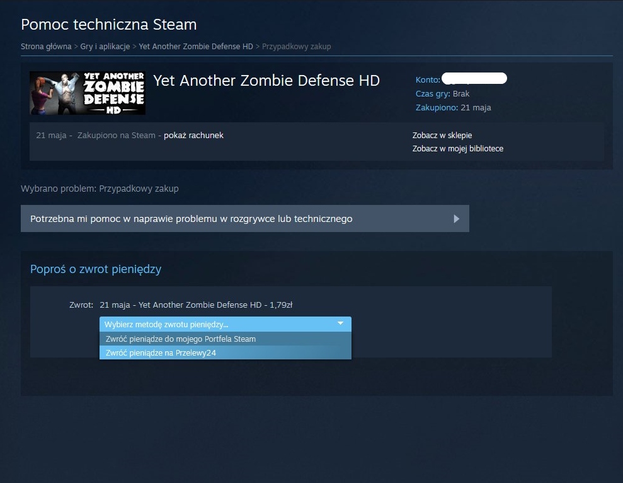Click the '21 maja - Zakupiono na Steam' text
This screenshot has height=483, width=623.
pyautogui.click(x=96, y=136)
